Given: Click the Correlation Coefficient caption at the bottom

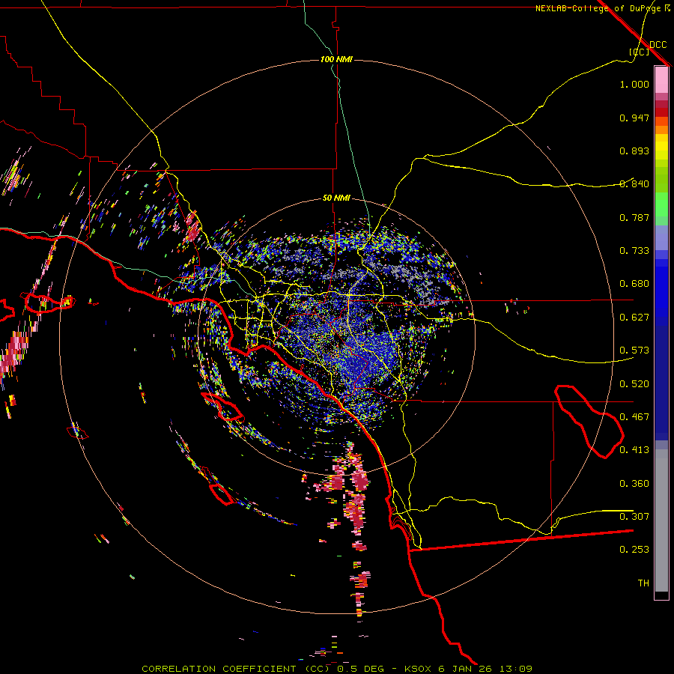Looking at the screenshot, I should click(x=336, y=669).
